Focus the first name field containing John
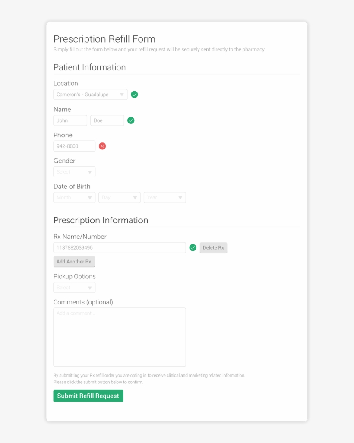Viewport: 354px width, 443px height. coord(70,120)
